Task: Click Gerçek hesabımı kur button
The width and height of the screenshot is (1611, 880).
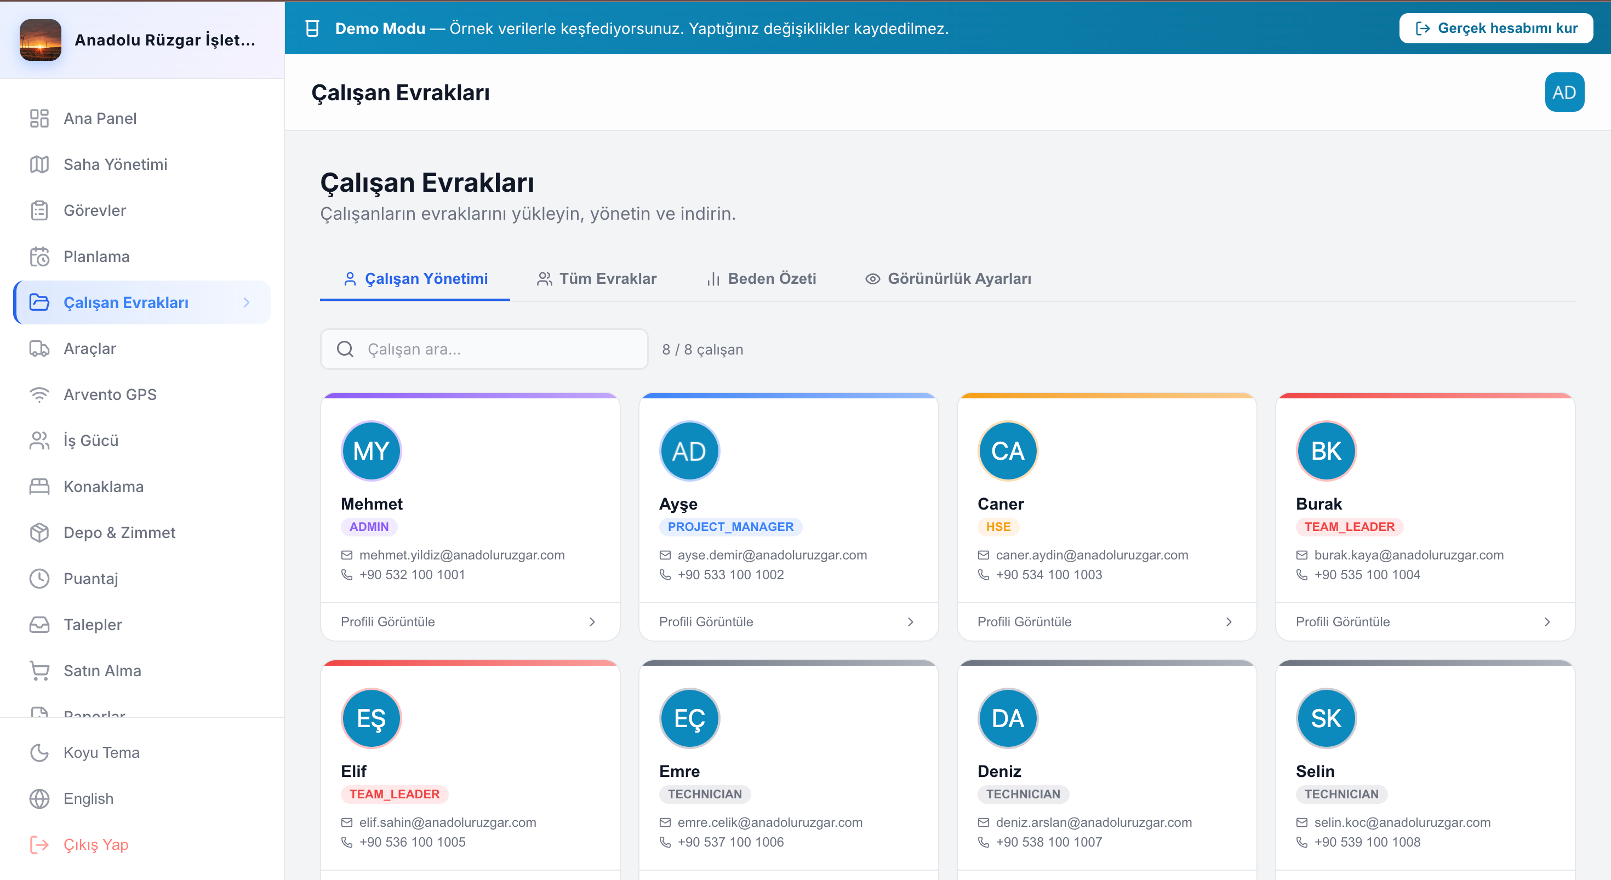Action: pos(1496,28)
